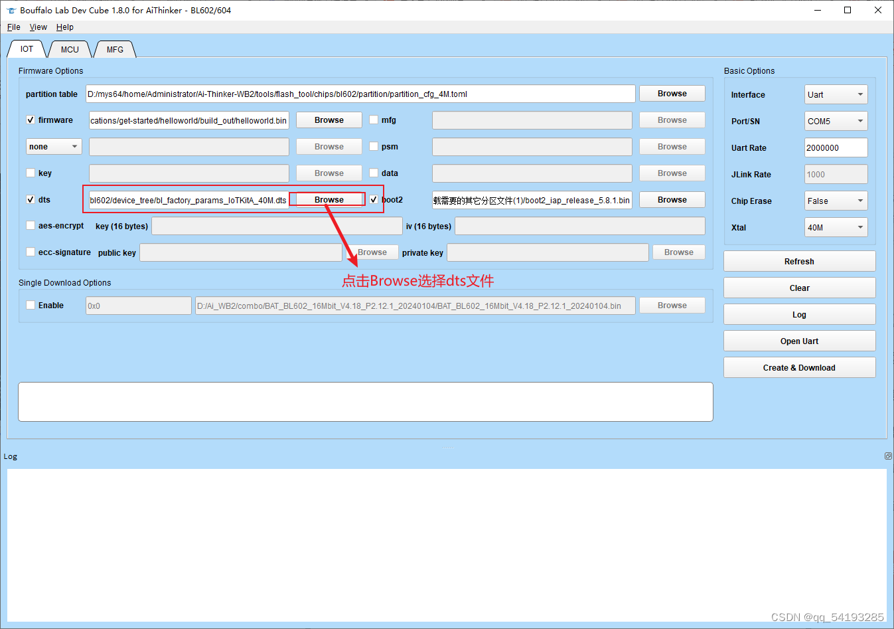Screen dimensions: 894x629
Task: Enable the key checkbox
Action: click(x=31, y=173)
